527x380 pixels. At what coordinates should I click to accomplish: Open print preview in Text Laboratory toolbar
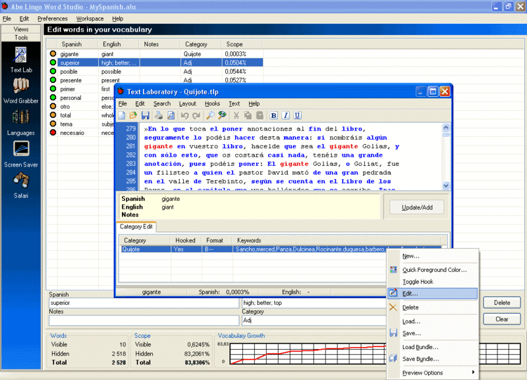(171, 115)
